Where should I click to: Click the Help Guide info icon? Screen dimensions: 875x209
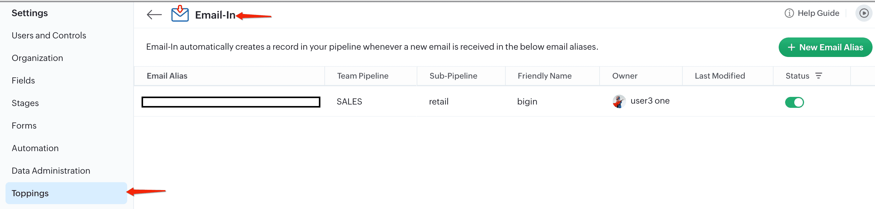(x=789, y=13)
